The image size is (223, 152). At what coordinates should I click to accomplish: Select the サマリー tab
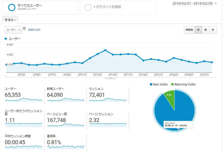10,20
